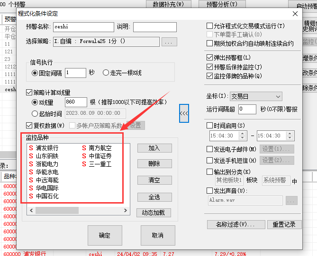Click the interval seconds field showing 1

(75, 73)
